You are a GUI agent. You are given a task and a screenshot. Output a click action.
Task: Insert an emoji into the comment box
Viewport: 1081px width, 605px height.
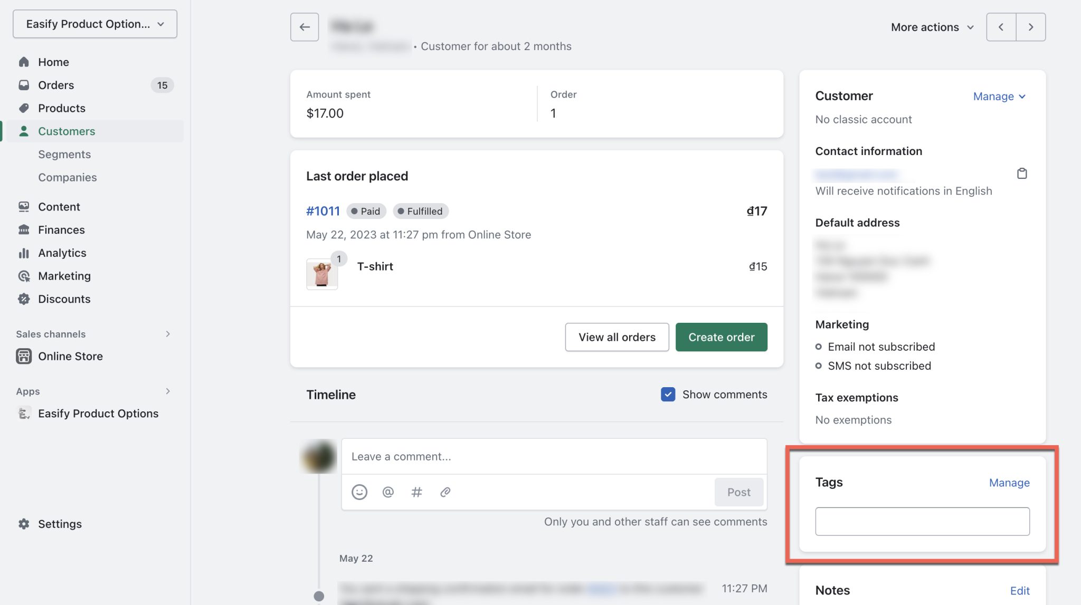click(359, 492)
